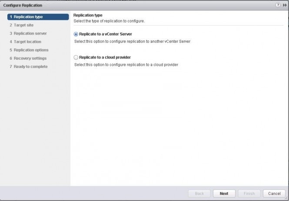The height and width of the screenshot is (201, 289).
Task: Click description about replication to another vCenter Server
Action: 133,42
